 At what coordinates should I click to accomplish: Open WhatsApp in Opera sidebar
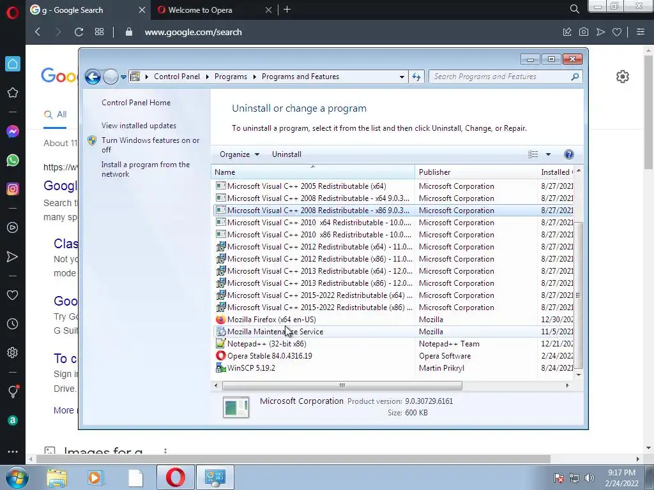[13, 160]
